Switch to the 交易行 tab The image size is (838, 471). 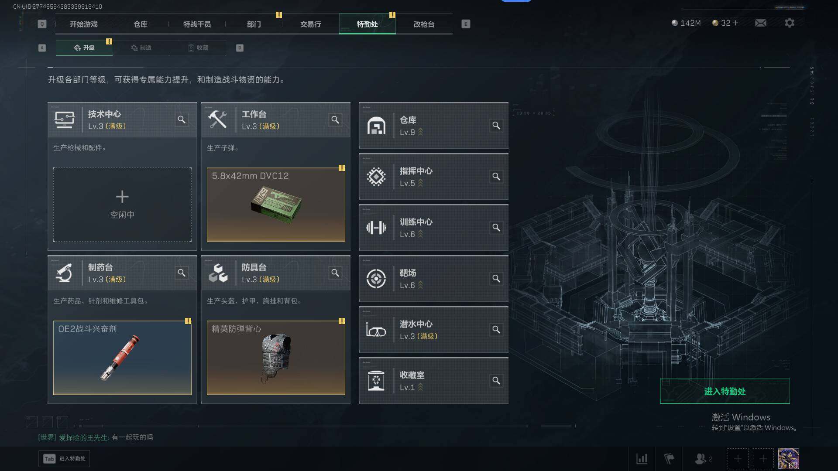310,24
